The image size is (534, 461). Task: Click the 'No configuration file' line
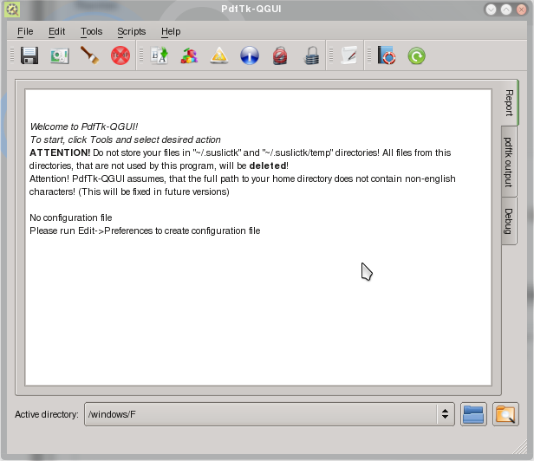[71, 218]
